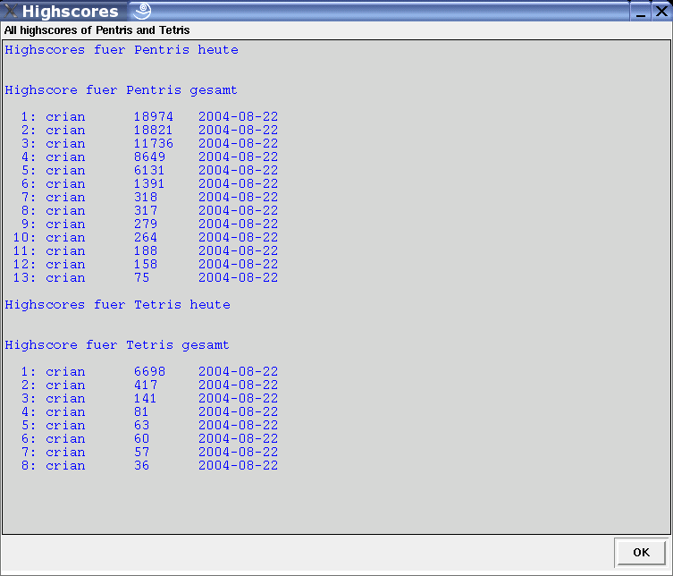Close the Highscores window
The width and height of the screenshot is (673, 576).
coord(661,11)
